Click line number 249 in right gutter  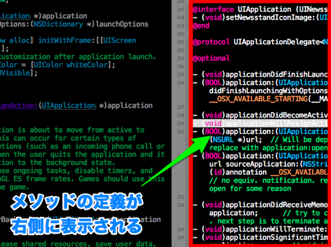tap(181, 26)
